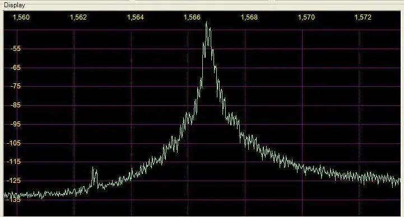Click the 1,568 frequency axis label
Viewport: 404px width, 217px height.
click(x=249, y=17)
